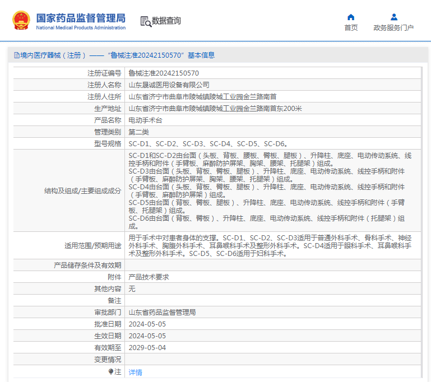This screenshot has width=431, height=382.
Task: Click the 结构及组成/主要组成成分 label
Action: point(82,191)
